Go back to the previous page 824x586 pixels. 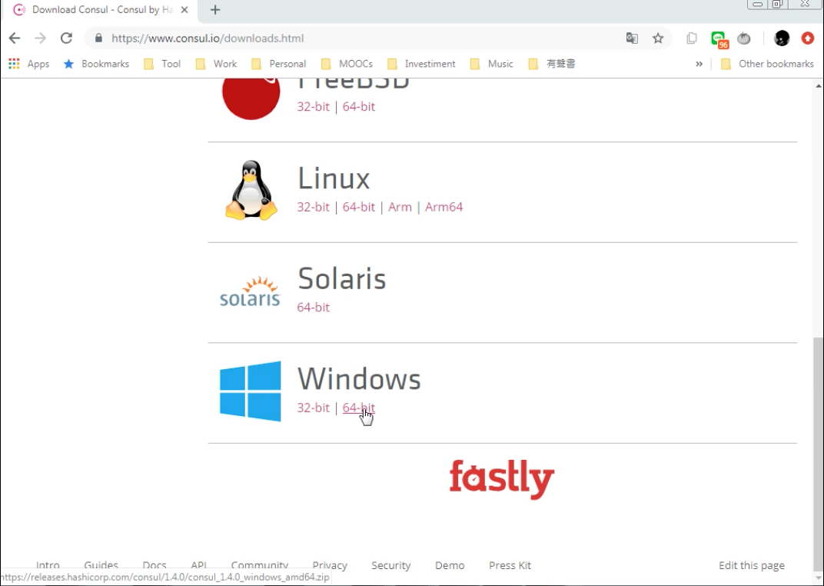pyautogui.click(x=15, y=38)
